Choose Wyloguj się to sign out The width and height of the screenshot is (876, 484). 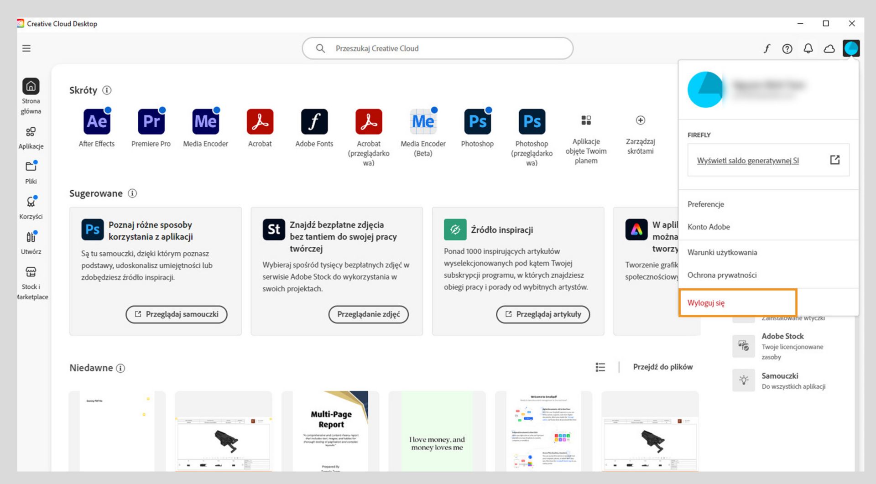click(x=706, y=303)
